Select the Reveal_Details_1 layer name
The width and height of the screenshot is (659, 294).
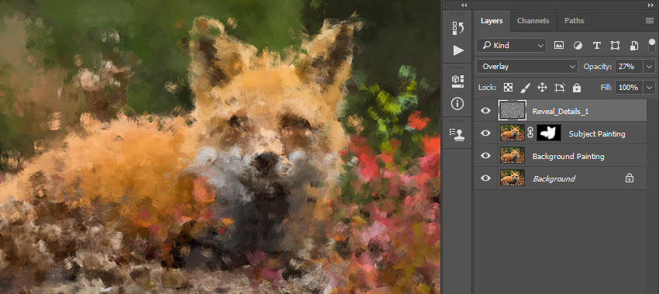561,112
